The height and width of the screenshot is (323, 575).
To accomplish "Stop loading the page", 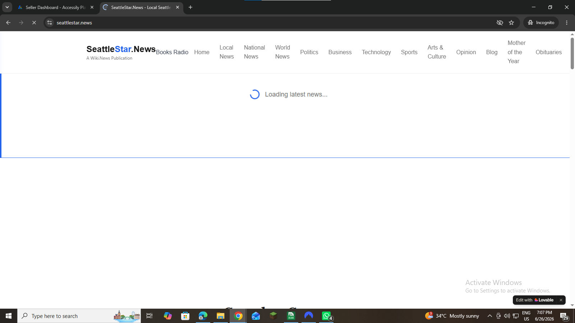I will pyautogui.click(x=34, y=23).
